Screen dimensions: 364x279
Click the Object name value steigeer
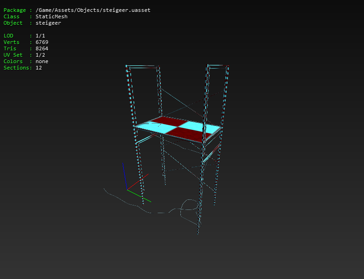coord(48,23)
